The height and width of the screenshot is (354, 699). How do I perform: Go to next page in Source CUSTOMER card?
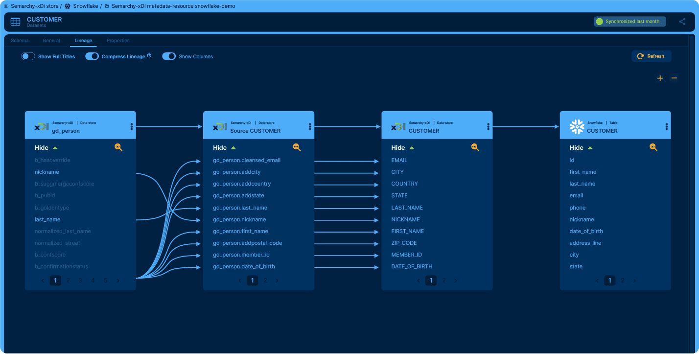(277, 281)
